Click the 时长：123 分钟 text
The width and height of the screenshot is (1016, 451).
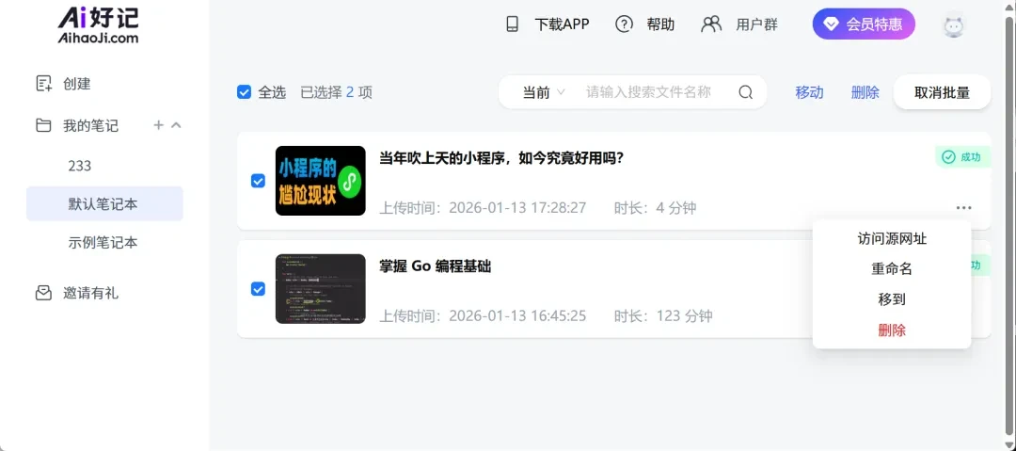click(x=663, y=316)
